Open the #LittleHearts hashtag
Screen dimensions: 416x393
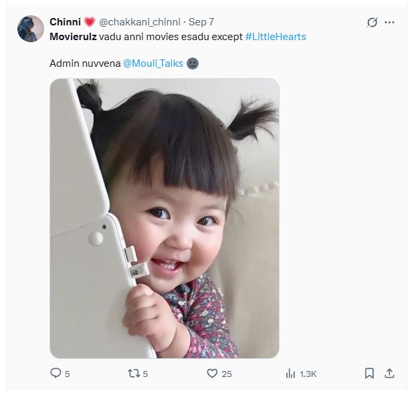(276, 36)
